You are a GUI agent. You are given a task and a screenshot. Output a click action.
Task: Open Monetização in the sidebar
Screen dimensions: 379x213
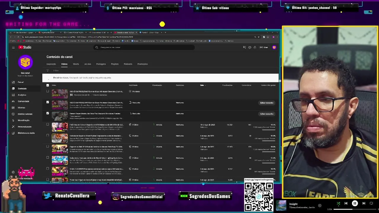(23, 120)
